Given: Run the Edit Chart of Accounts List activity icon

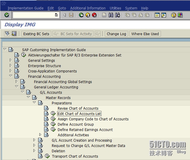Looking at the screenshot, I should [x=53, y=114].
